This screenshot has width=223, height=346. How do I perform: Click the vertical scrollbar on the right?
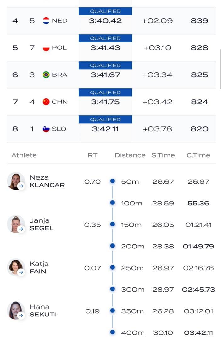click(x=220, y=69)
